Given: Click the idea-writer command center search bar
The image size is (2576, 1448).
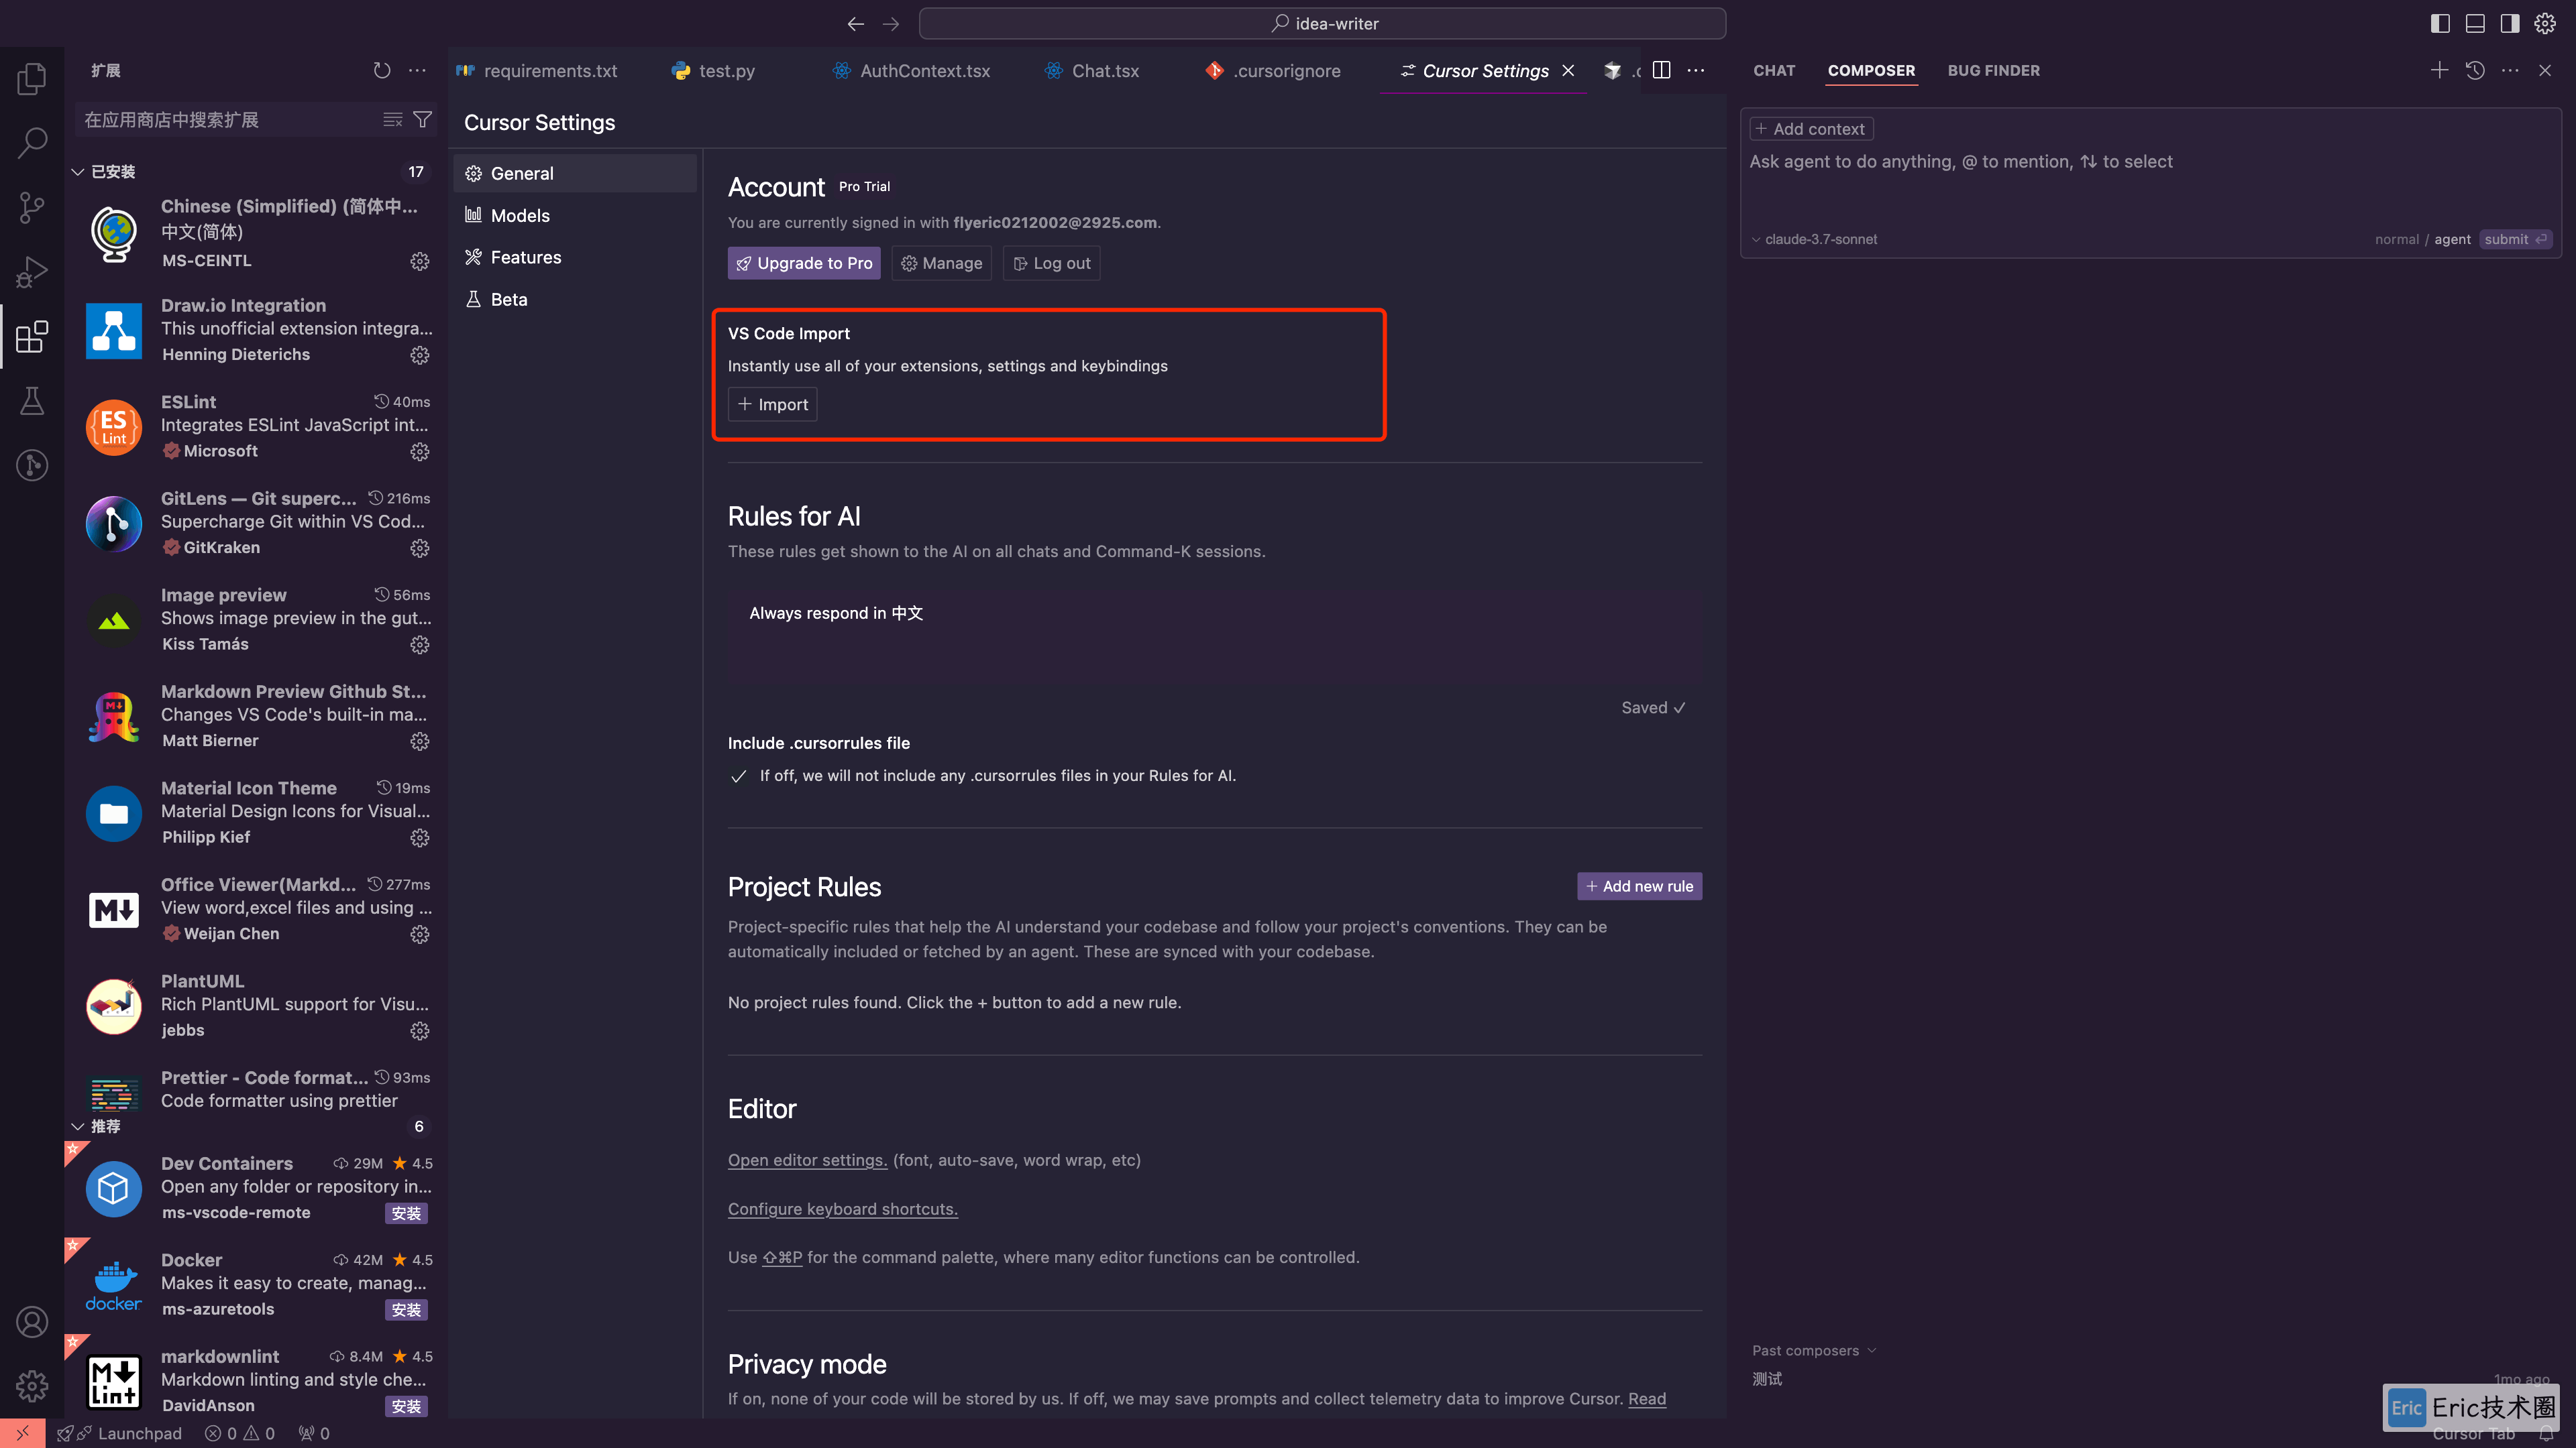Looking at the screenshot, I should (1322, 23).
